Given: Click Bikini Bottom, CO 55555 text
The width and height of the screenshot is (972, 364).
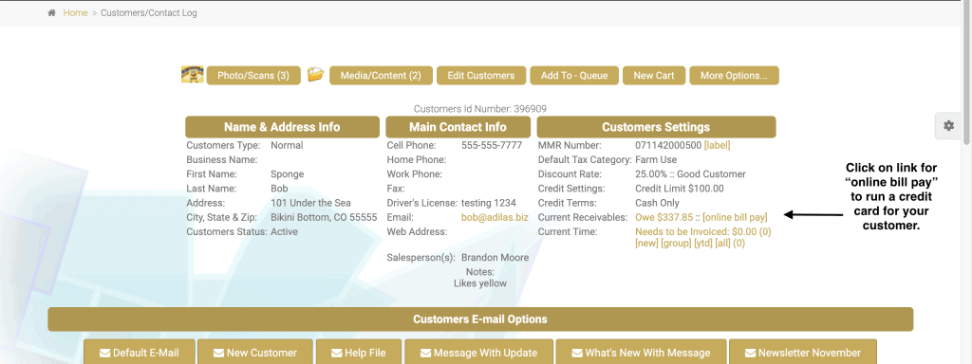Looking at the screenshot, I should pos(324,217).
